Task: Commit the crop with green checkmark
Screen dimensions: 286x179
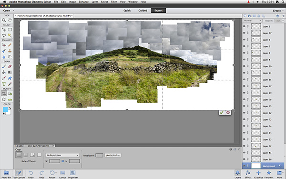Action: 222,113
